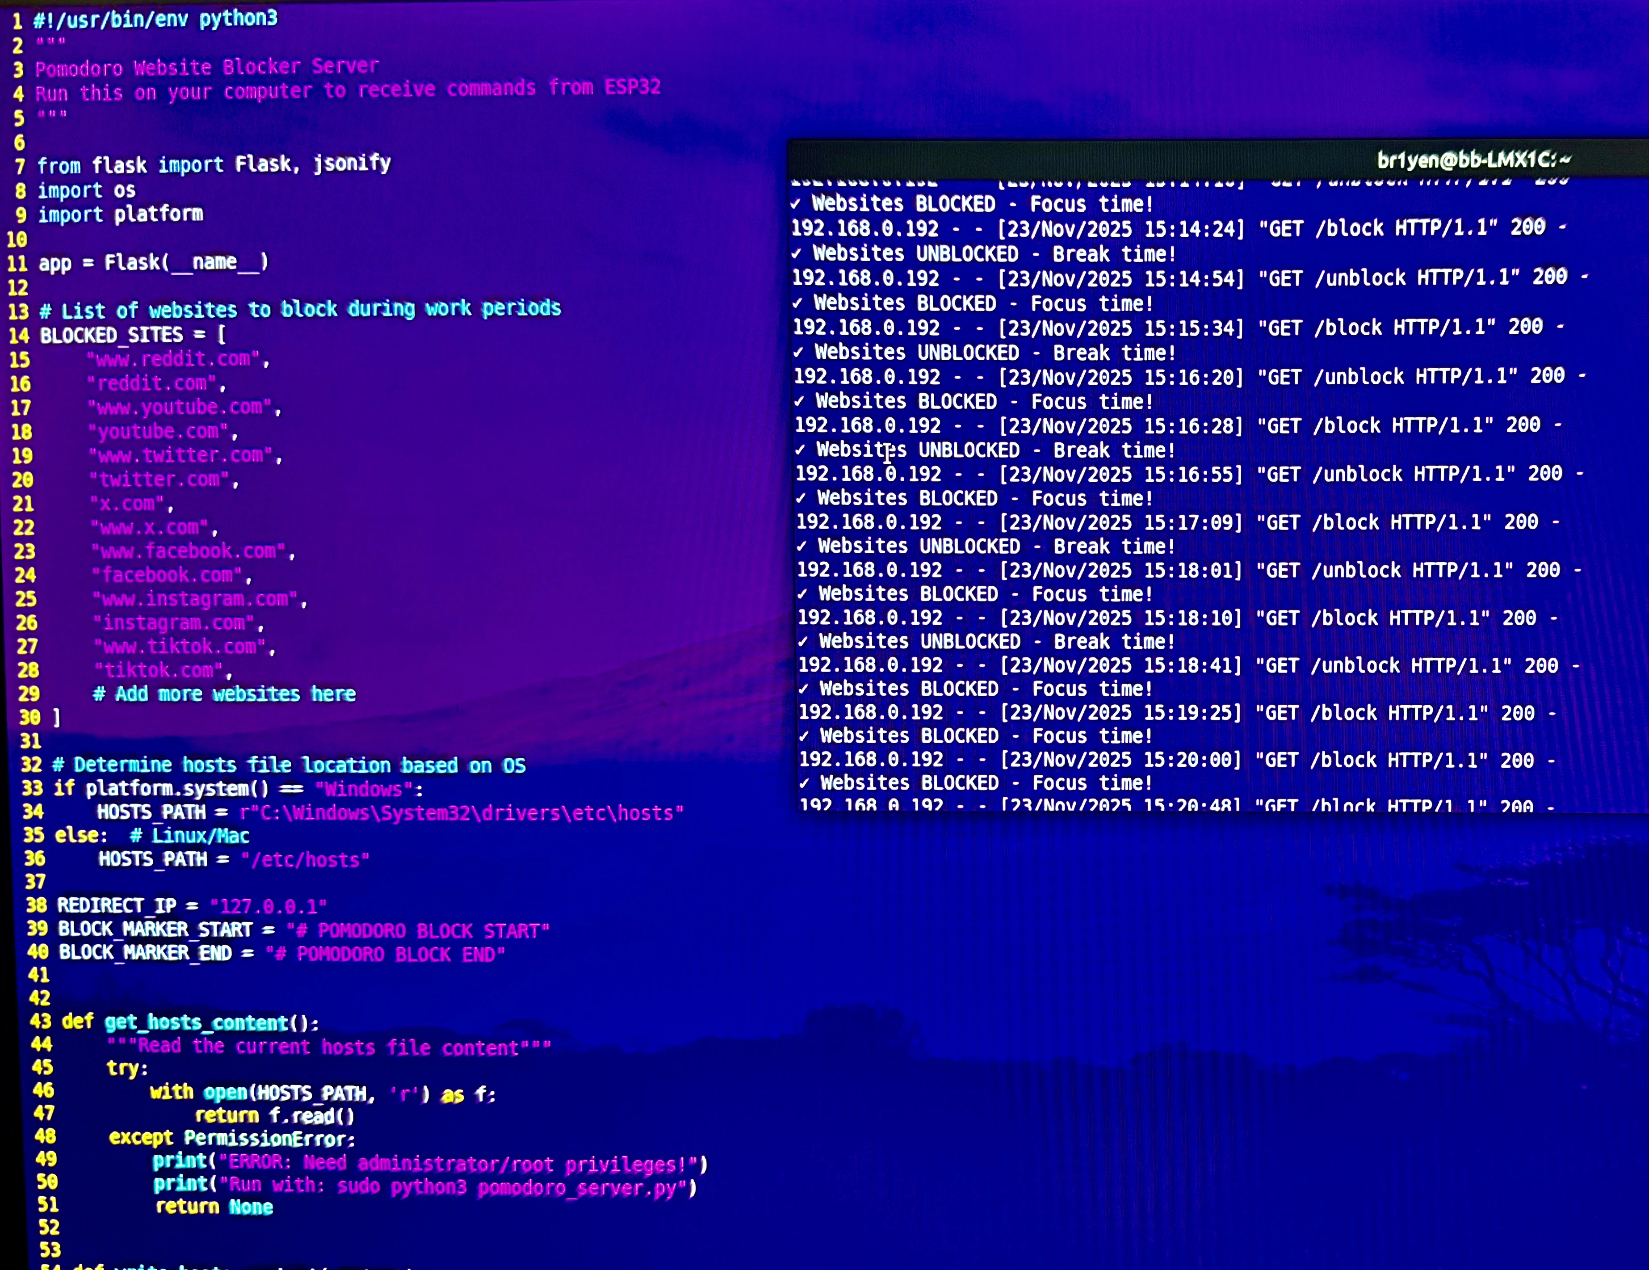Click the 15:16:55 GET /unblock log entry
The height and width of the screenshot is (1270, 1649).
coord(1189,474)
